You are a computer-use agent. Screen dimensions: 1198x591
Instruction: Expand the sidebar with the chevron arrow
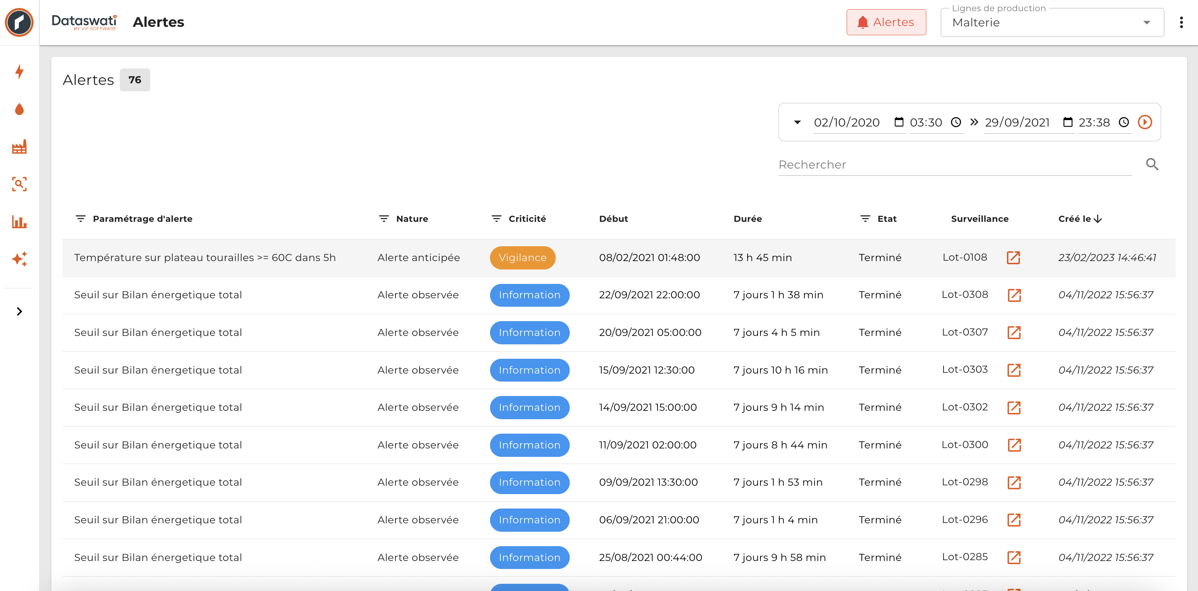pyautogui.click(x=19, y=311)
